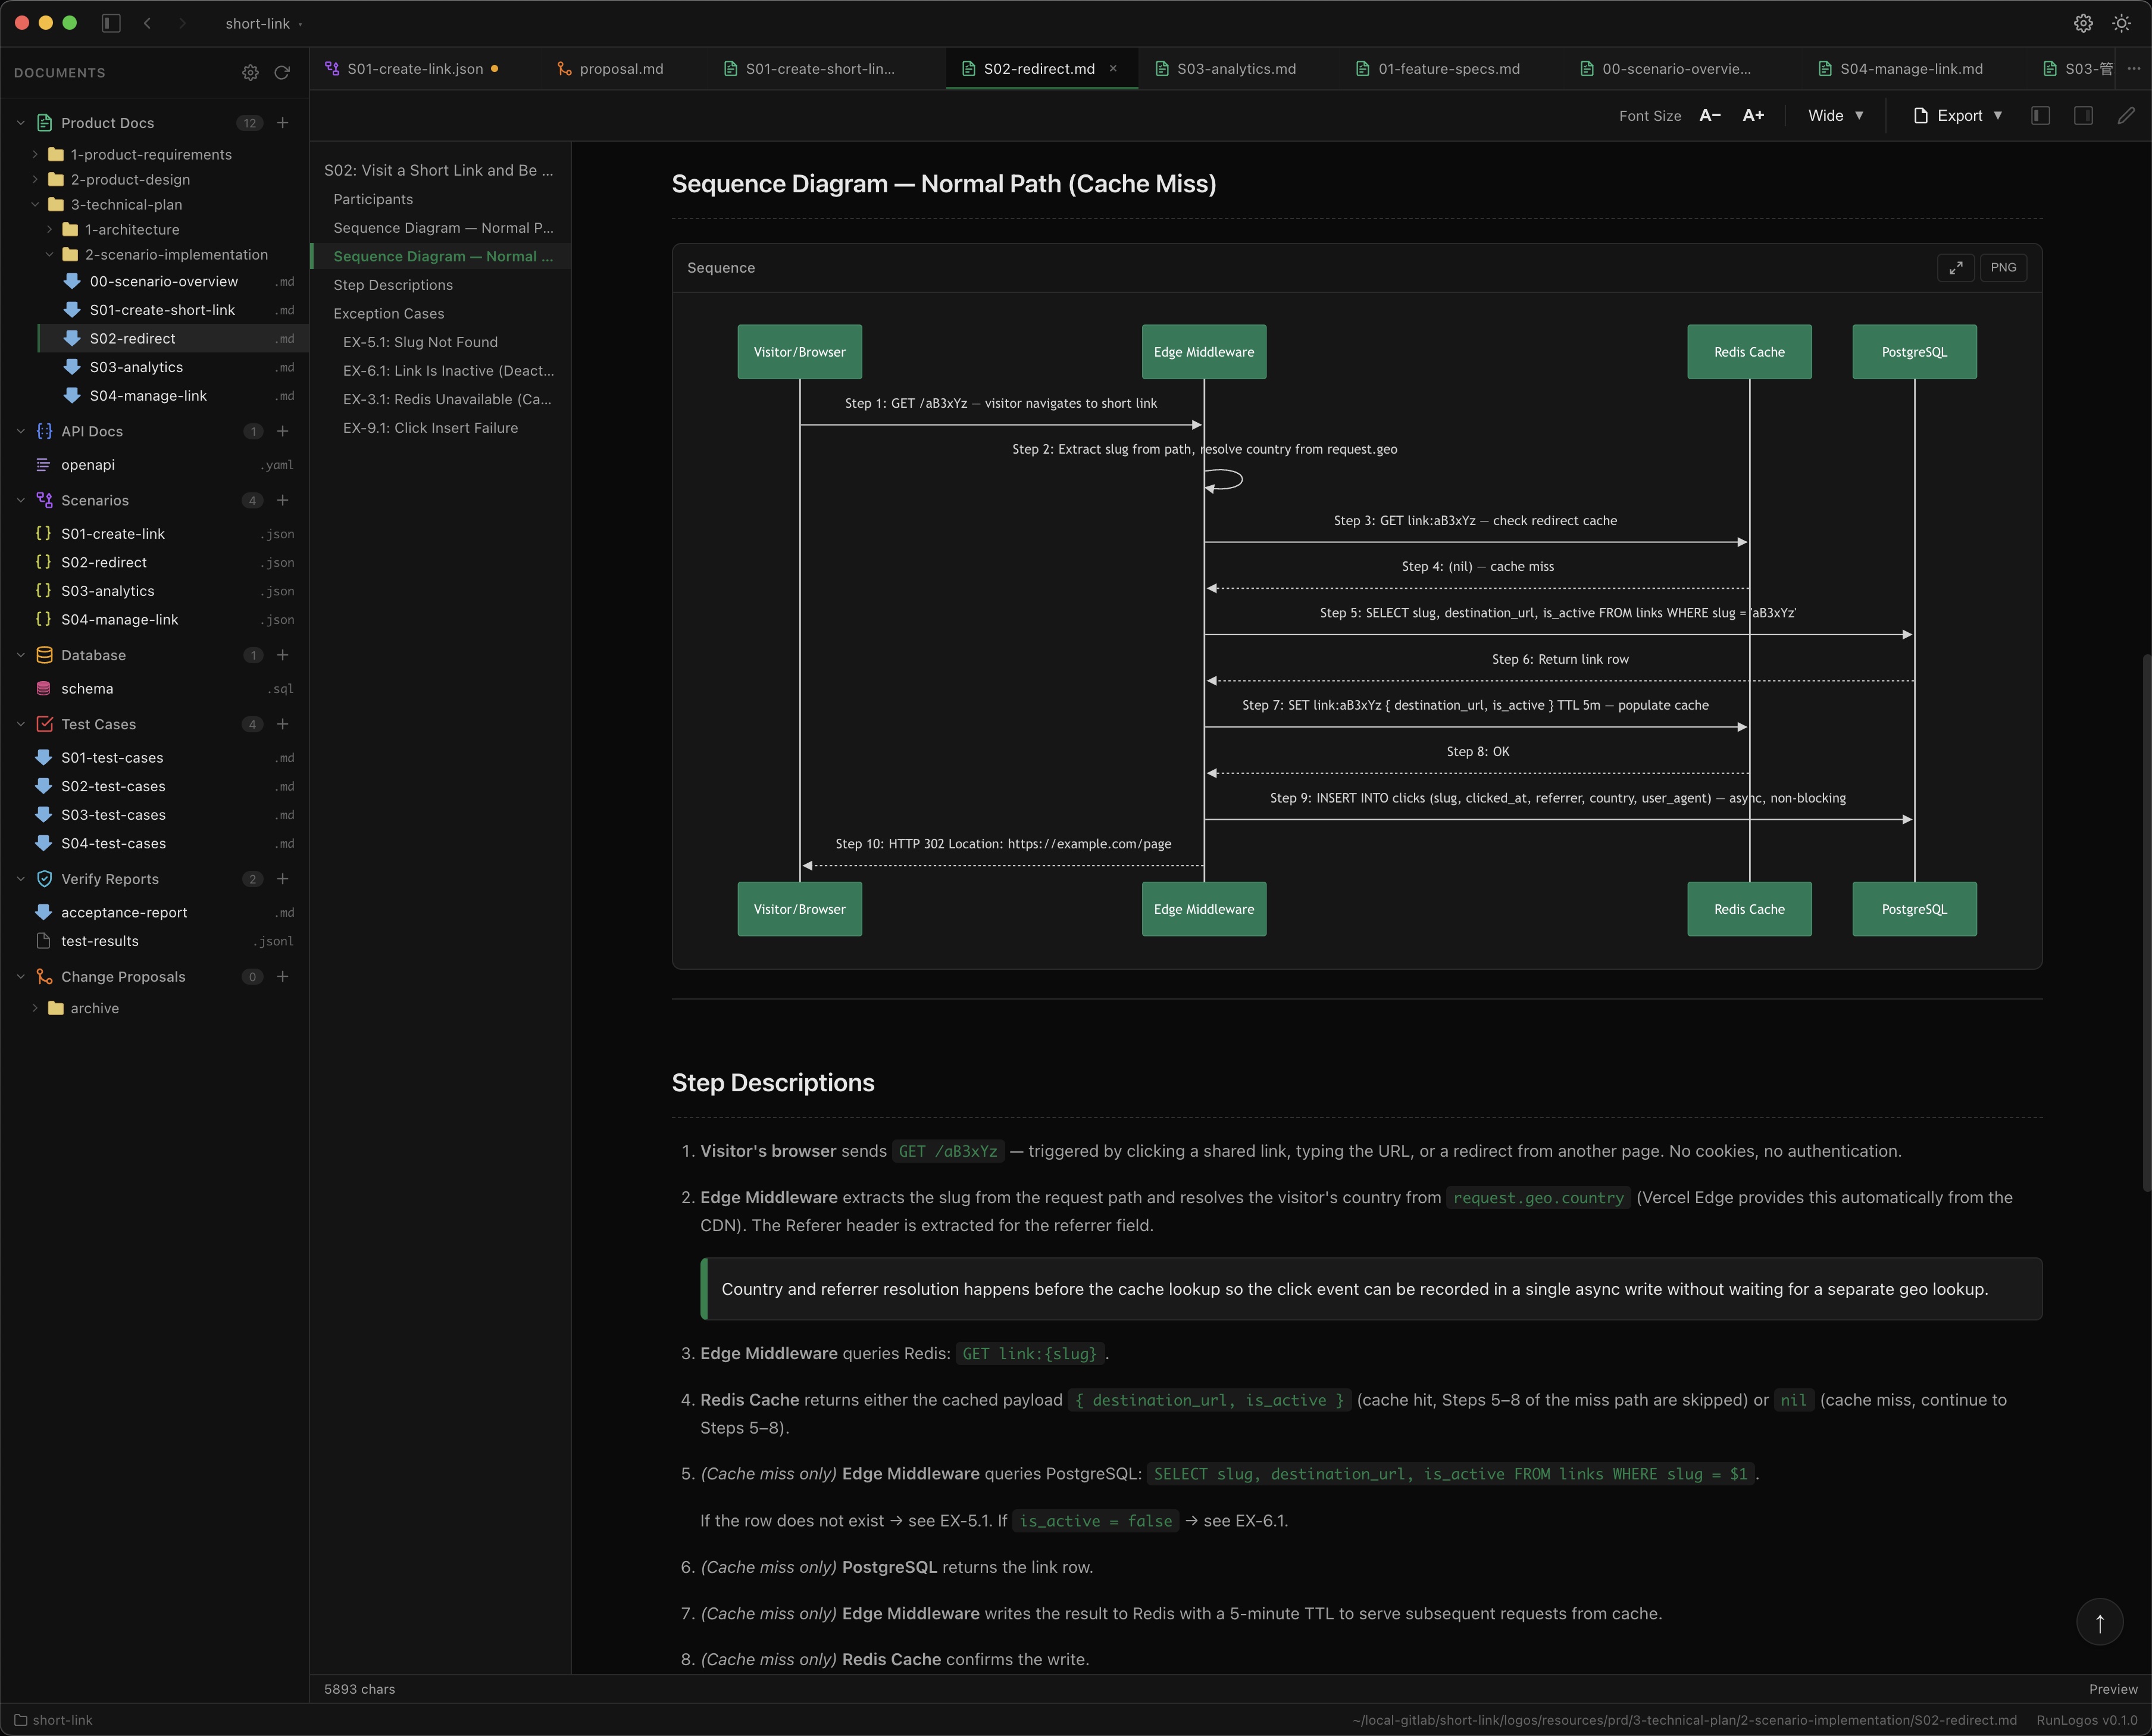Toggle the right panel view

point(2084,115)
